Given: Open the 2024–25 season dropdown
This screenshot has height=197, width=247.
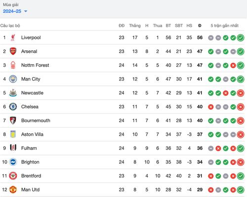Looking at the screenshot, I should click(15, 11).
